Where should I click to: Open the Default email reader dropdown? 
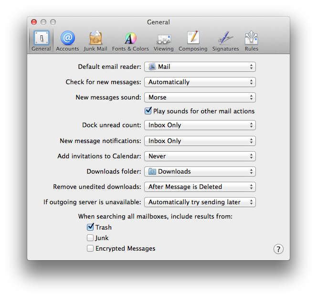click(x=200, y=66)
